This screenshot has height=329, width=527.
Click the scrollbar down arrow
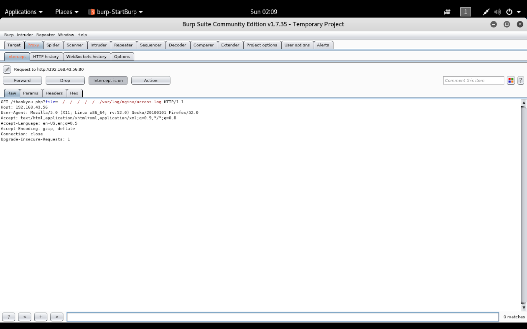(524, 308)
